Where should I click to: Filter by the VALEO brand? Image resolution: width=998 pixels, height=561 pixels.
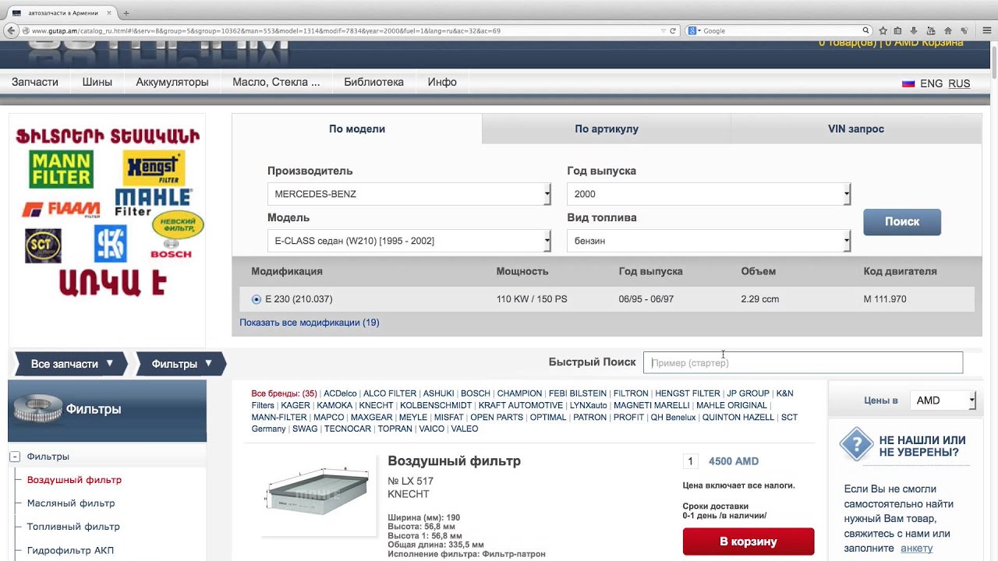[x=465, y=429]
